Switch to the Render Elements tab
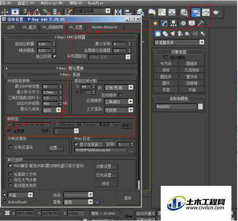 pyautogui.click(x=105, y=27)
